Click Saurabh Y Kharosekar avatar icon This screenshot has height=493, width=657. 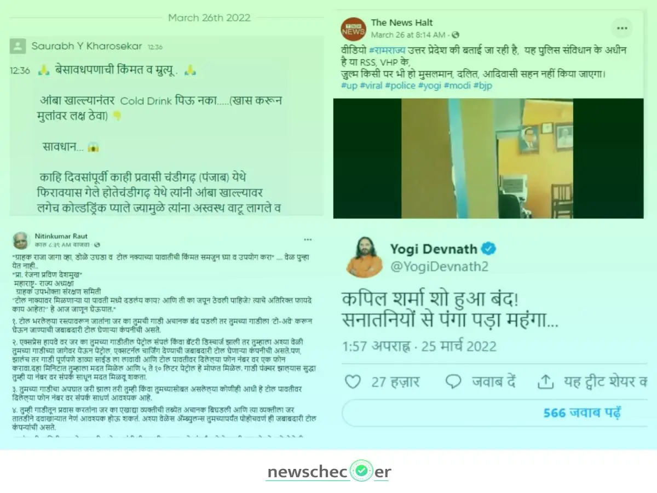[x=18, y=46]
